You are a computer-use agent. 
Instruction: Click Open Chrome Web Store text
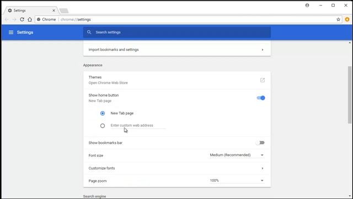point(108,83)
